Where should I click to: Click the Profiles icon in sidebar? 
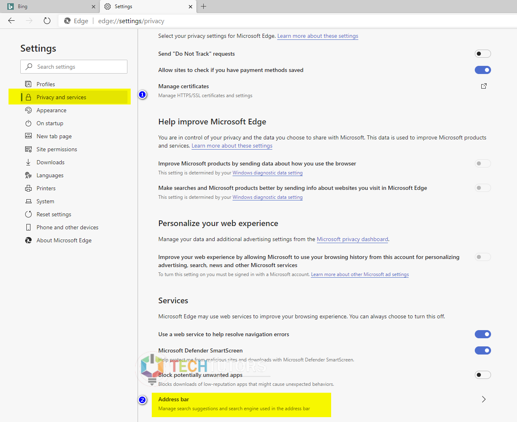(x=28, y=84)
